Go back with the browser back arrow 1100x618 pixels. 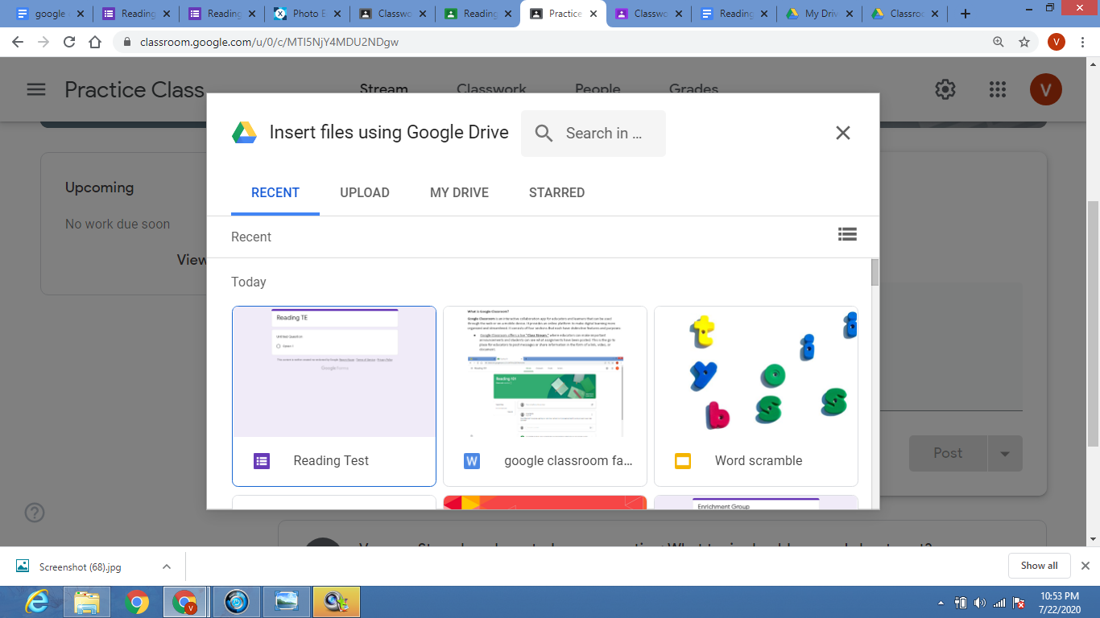pyautogui.click(x=18, y=42)
